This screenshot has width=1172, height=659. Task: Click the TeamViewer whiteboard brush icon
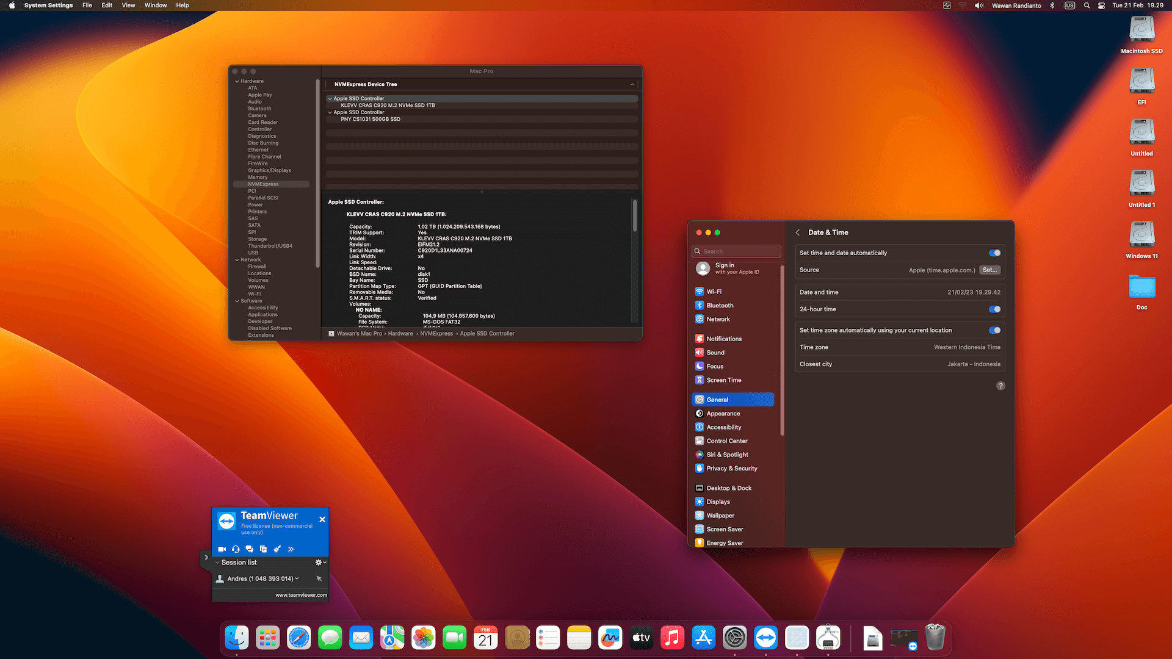click(277, 549)
